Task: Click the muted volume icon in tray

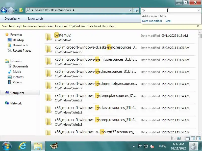Action: tap(152, 146)
